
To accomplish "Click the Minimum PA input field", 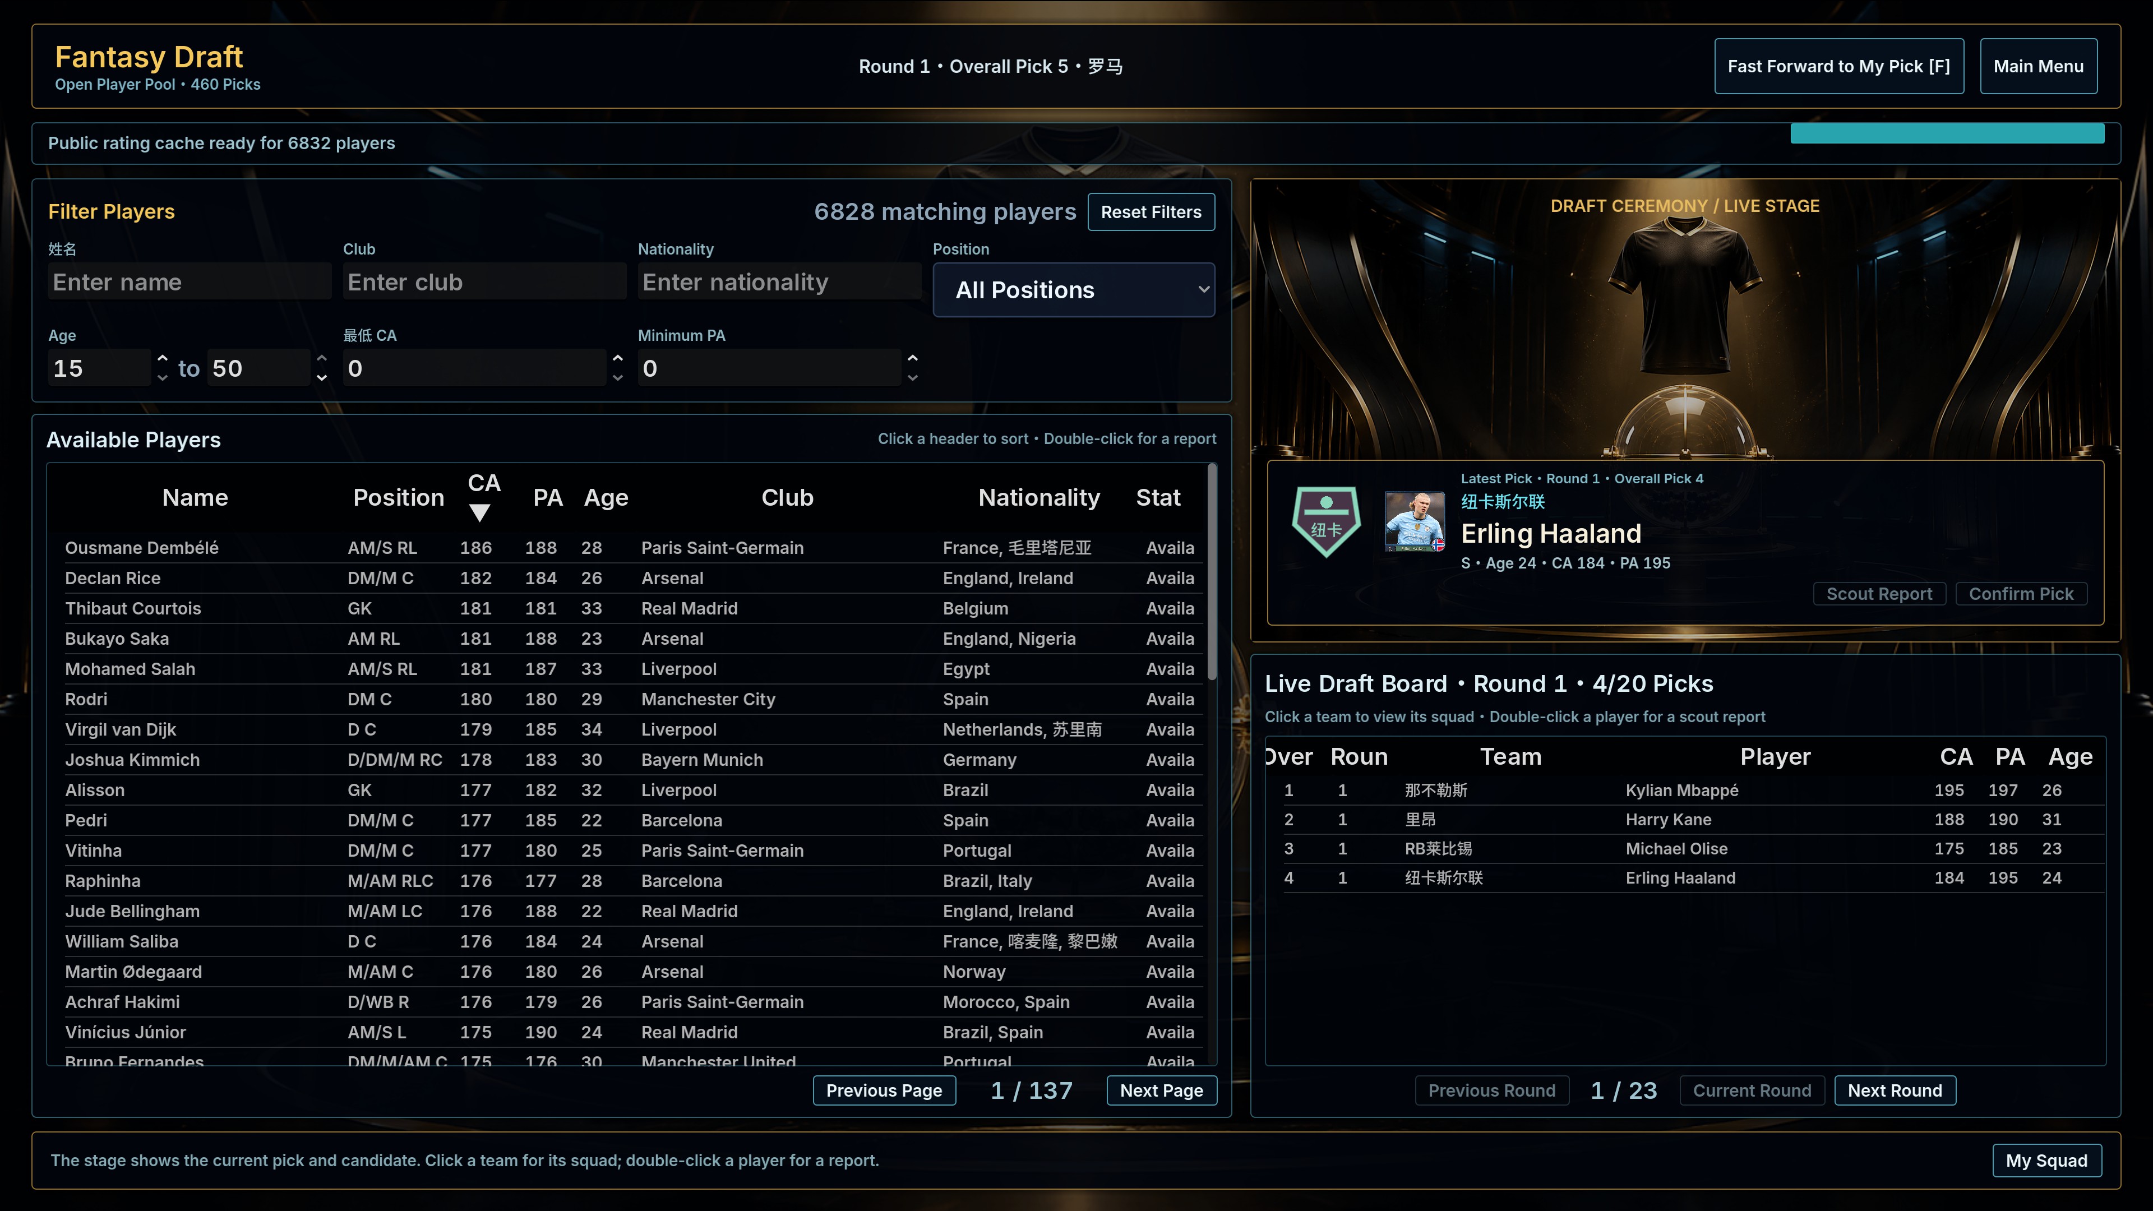I will click(770, 368).
